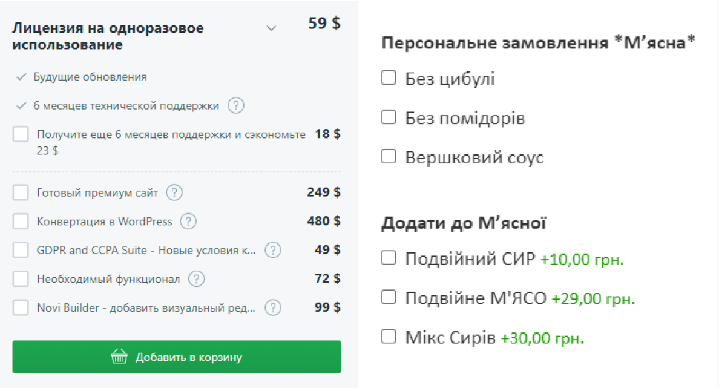Click the Добавить в корзину button
The height and width of the screenshot is (388, 719).
tap(177, 357)
